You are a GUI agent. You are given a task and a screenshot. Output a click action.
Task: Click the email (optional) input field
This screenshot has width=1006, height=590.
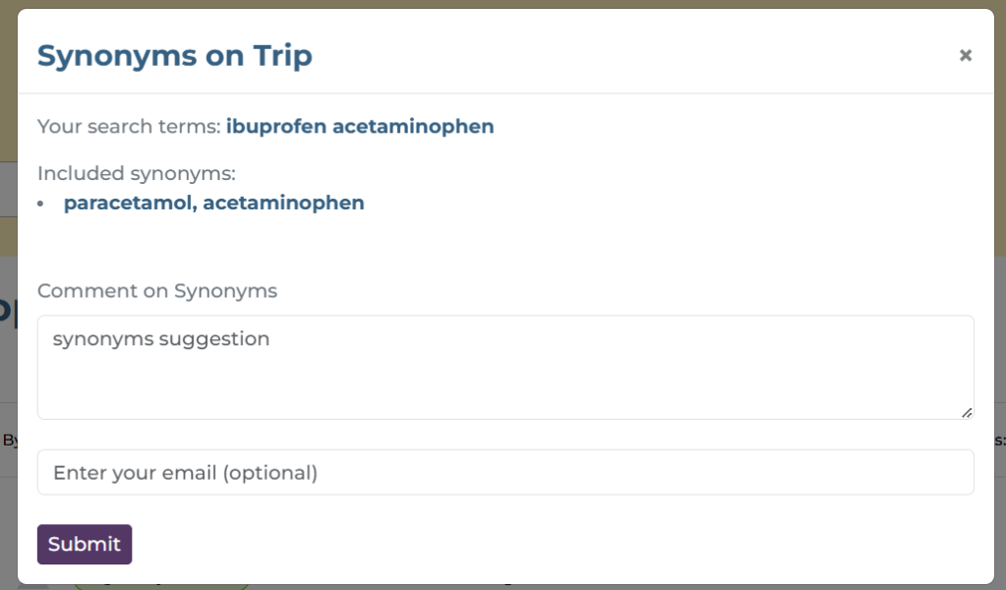pyautogui.click(x=505, y=473)
